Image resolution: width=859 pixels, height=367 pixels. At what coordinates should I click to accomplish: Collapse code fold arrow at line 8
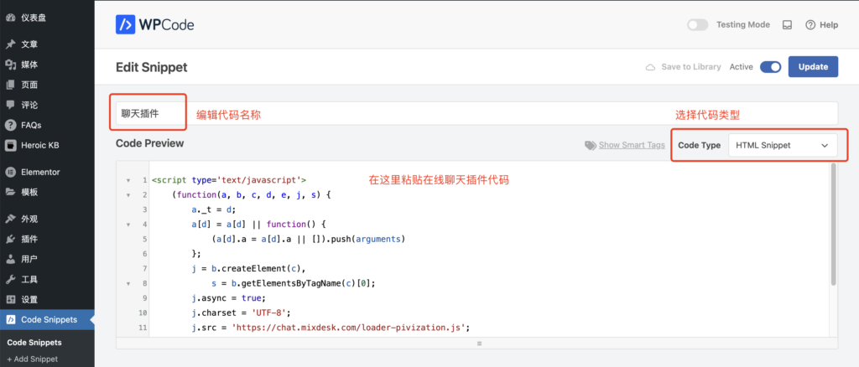pos(128,283)
